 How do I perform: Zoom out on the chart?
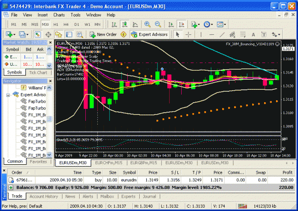pyautogui.click(x=158, y=24)
